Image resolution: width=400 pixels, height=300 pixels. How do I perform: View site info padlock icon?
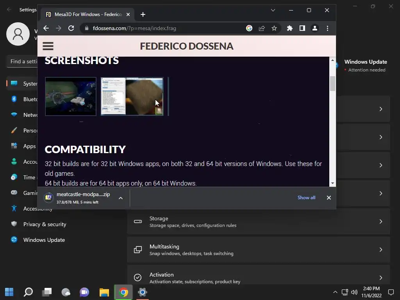[87, 28]
